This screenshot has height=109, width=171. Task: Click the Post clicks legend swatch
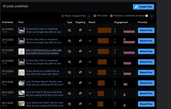(x=95, y=16)
